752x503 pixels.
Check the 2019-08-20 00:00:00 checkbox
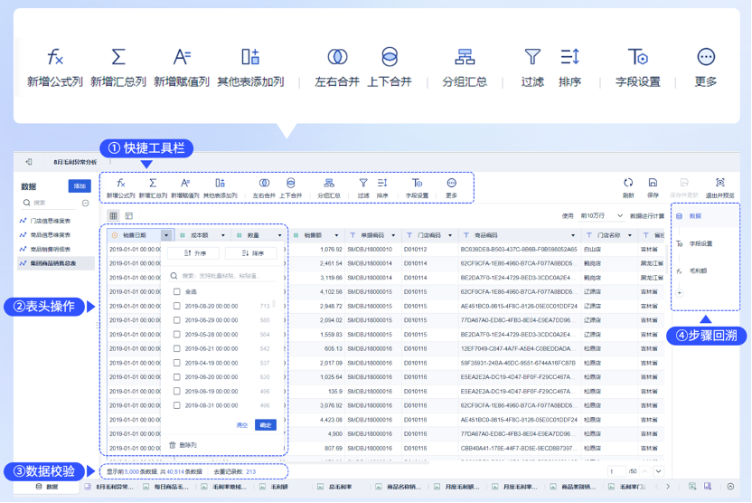[176, 306]
